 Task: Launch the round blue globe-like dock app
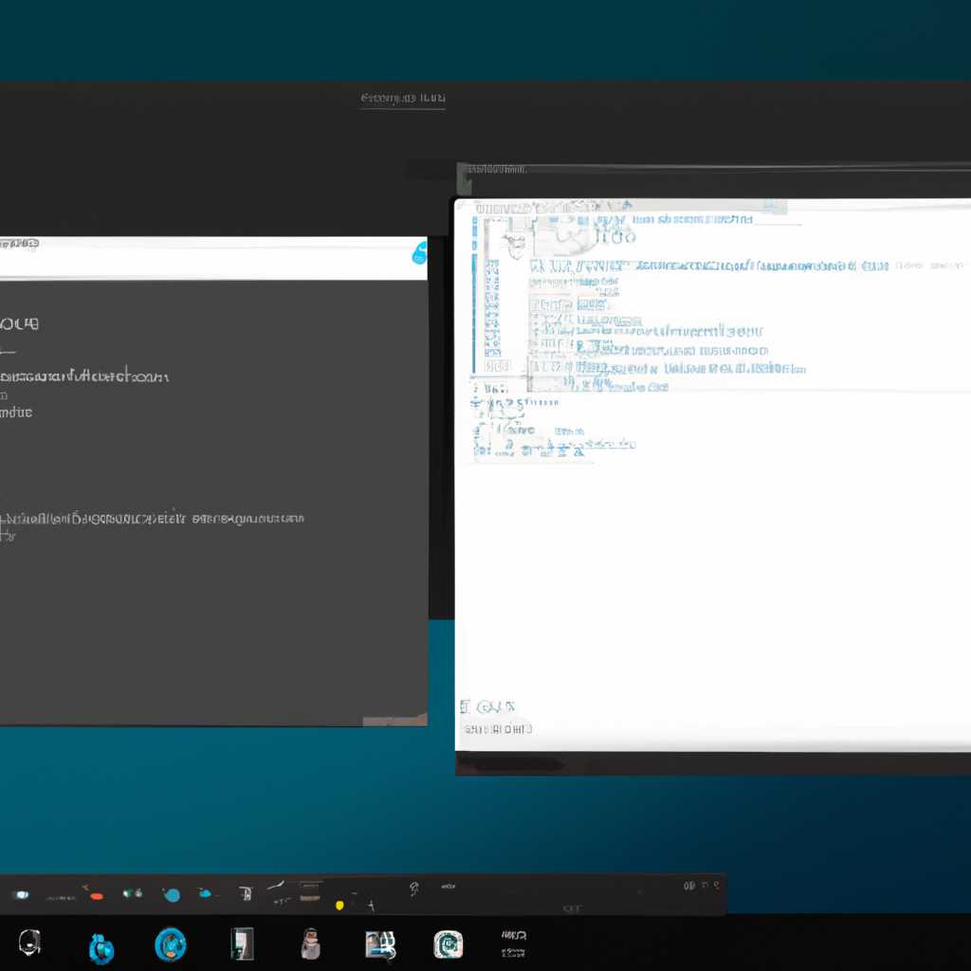171,945
